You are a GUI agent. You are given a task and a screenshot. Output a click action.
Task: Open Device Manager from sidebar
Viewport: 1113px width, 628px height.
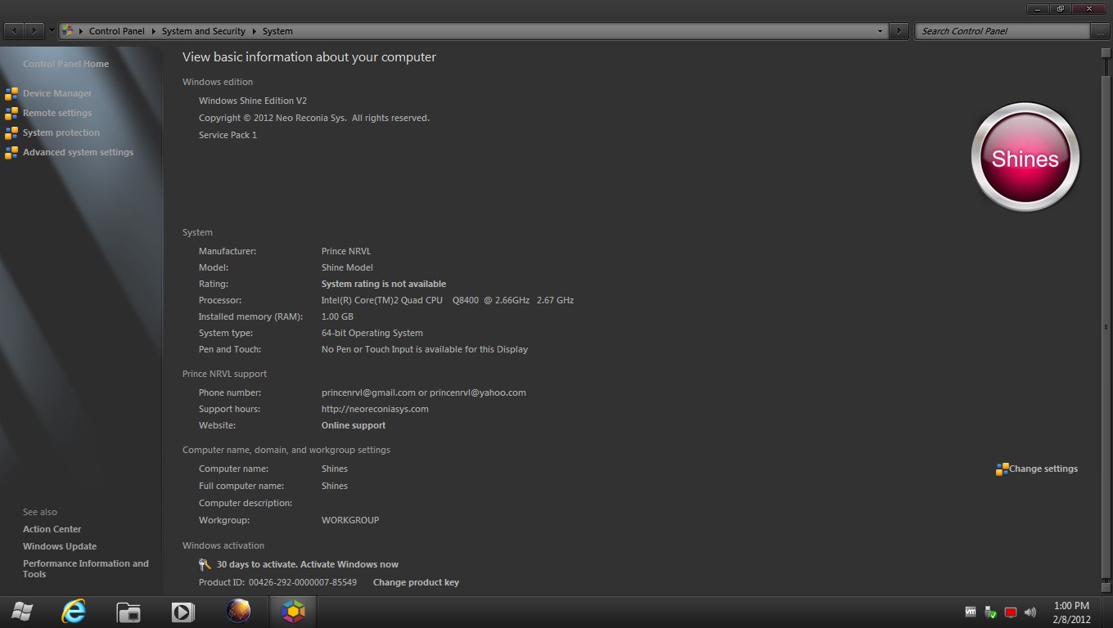pos(57,93)
